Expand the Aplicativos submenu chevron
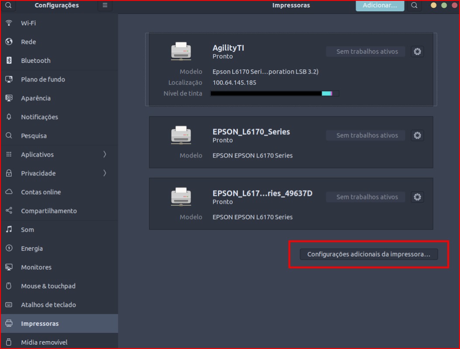 (105, 154)
